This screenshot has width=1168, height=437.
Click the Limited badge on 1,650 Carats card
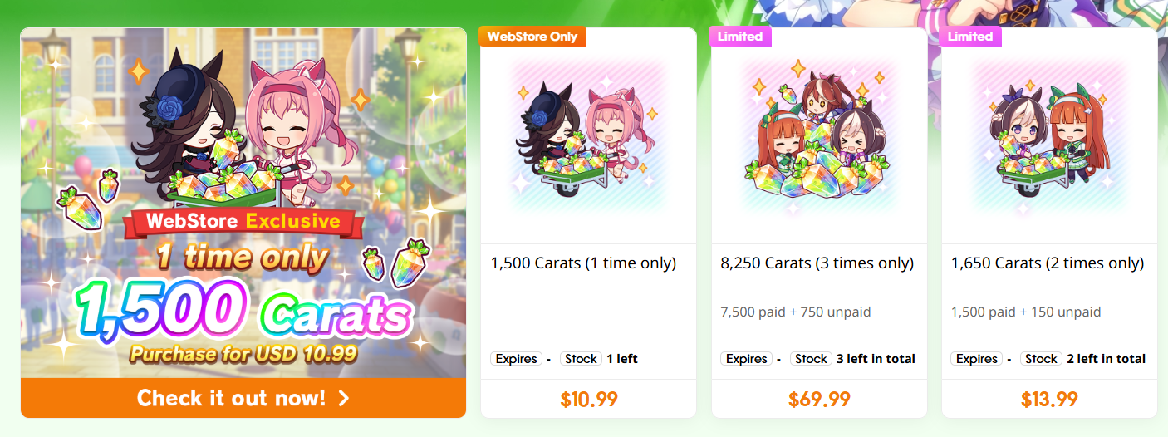(970, 37)
